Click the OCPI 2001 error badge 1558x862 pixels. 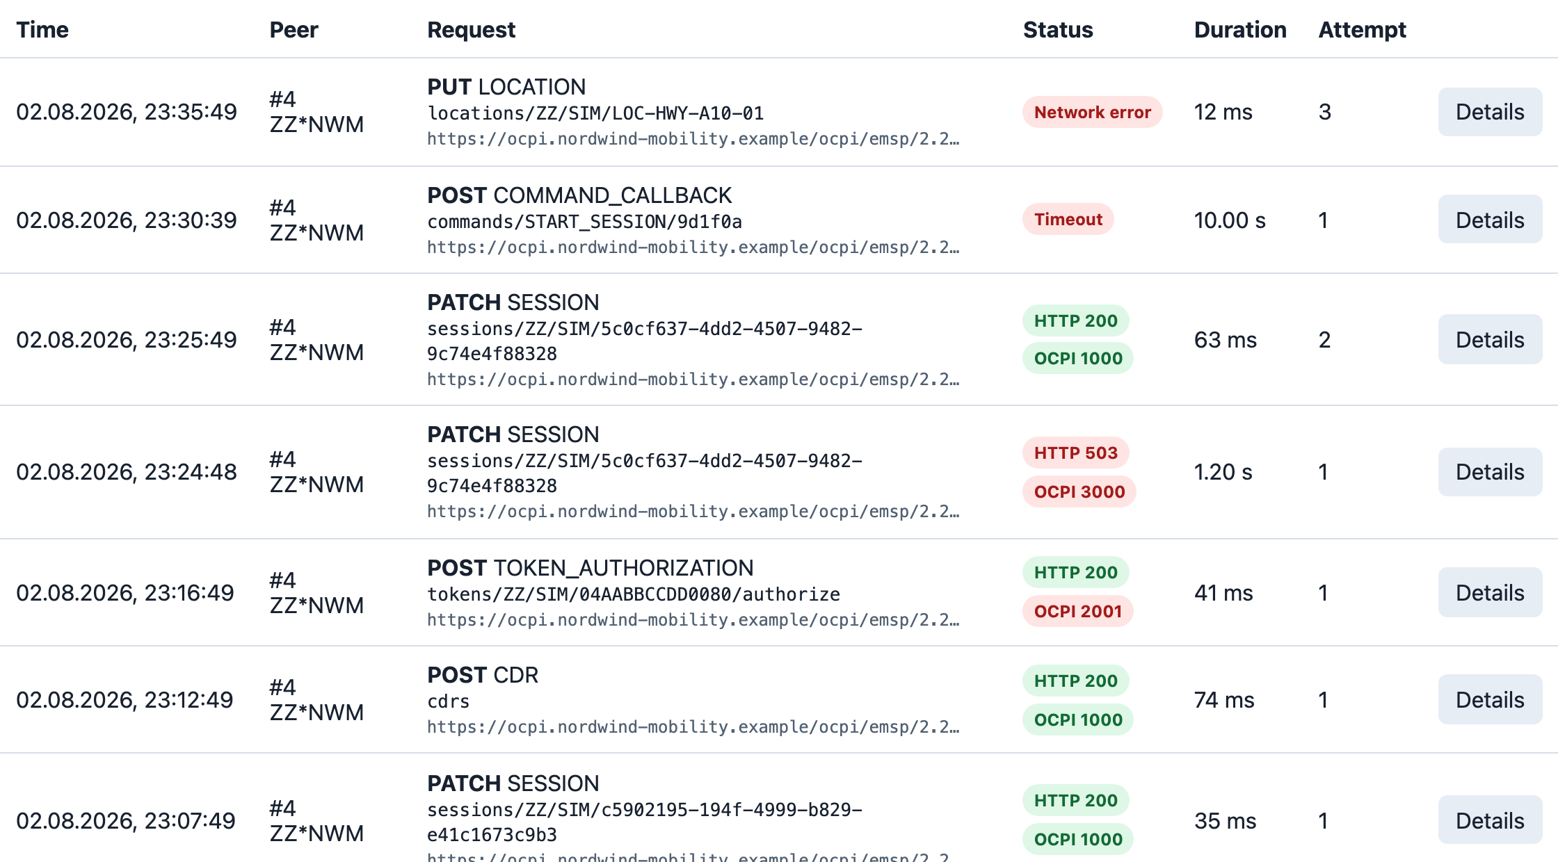1077,611
